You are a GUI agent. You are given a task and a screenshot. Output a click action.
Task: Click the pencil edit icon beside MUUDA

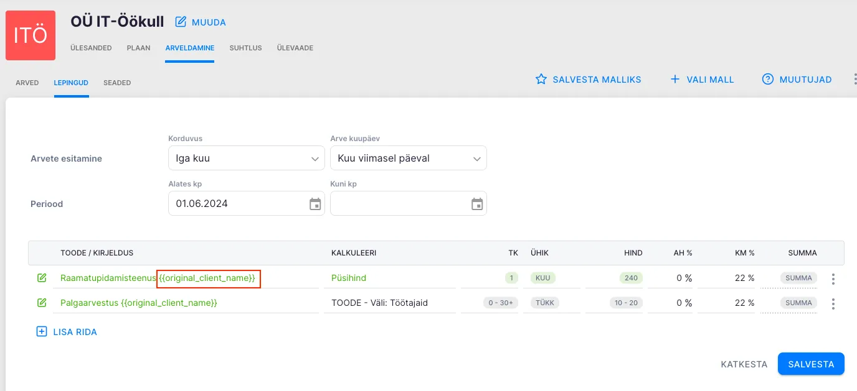[181, 22]
